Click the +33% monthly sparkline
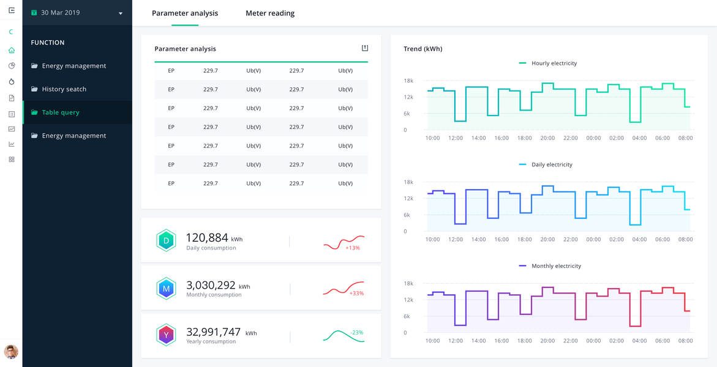This screenshot has height=367, width=717. point(344,290)
